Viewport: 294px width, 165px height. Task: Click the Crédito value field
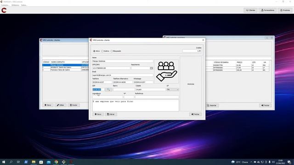(192, 51)
